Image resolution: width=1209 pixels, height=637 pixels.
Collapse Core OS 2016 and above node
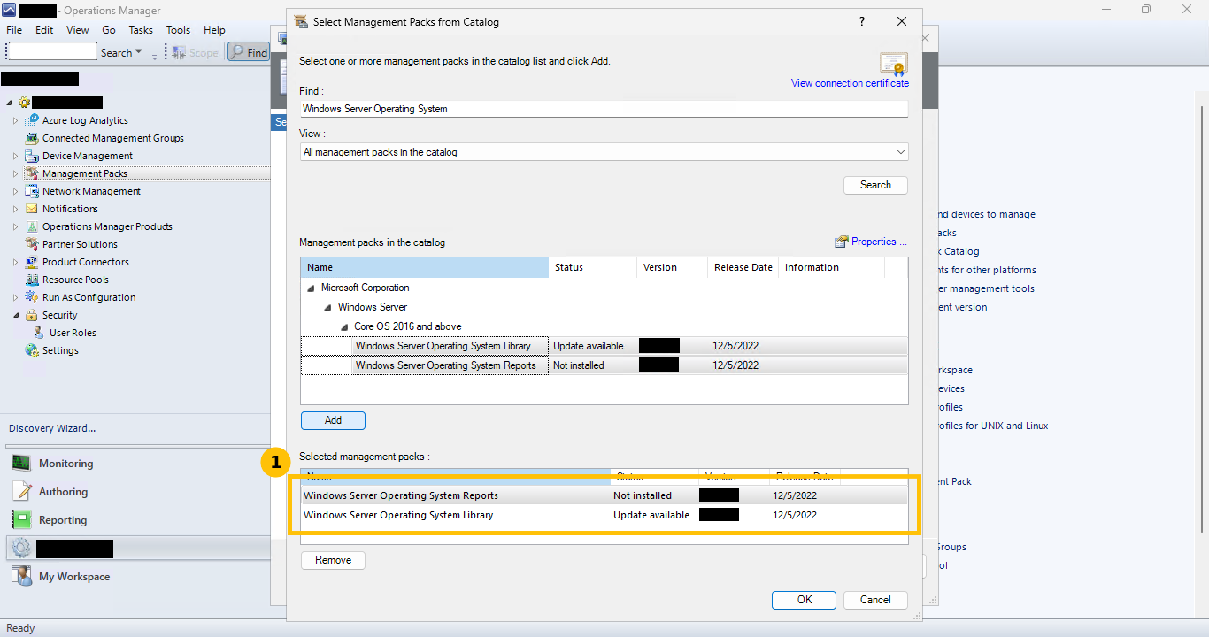coord(344,326)
